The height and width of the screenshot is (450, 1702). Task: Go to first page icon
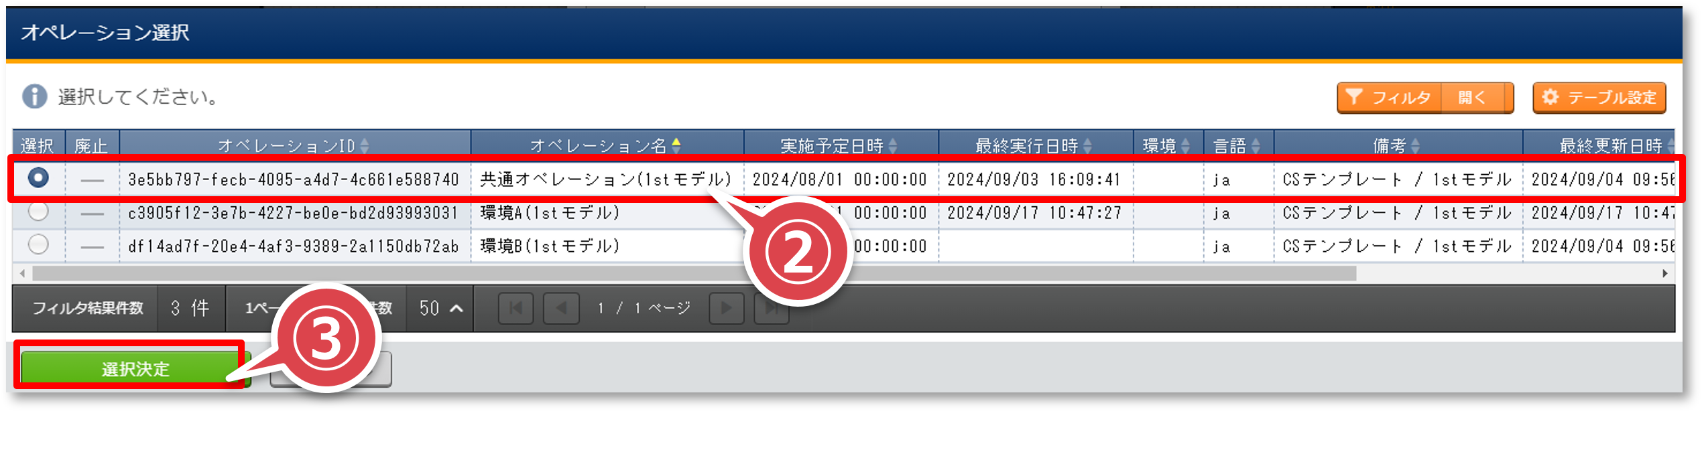(515, 308)
